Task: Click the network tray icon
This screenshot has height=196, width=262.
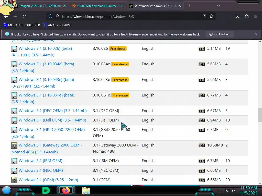Action: click(227, 190)
